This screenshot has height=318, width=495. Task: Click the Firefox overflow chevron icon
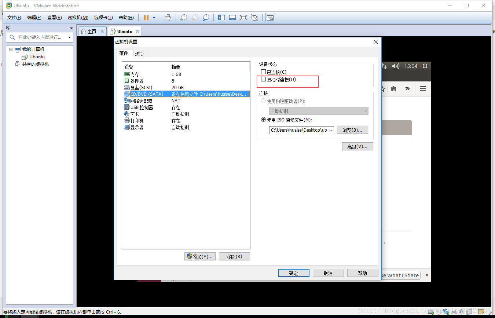pos(407,89)
